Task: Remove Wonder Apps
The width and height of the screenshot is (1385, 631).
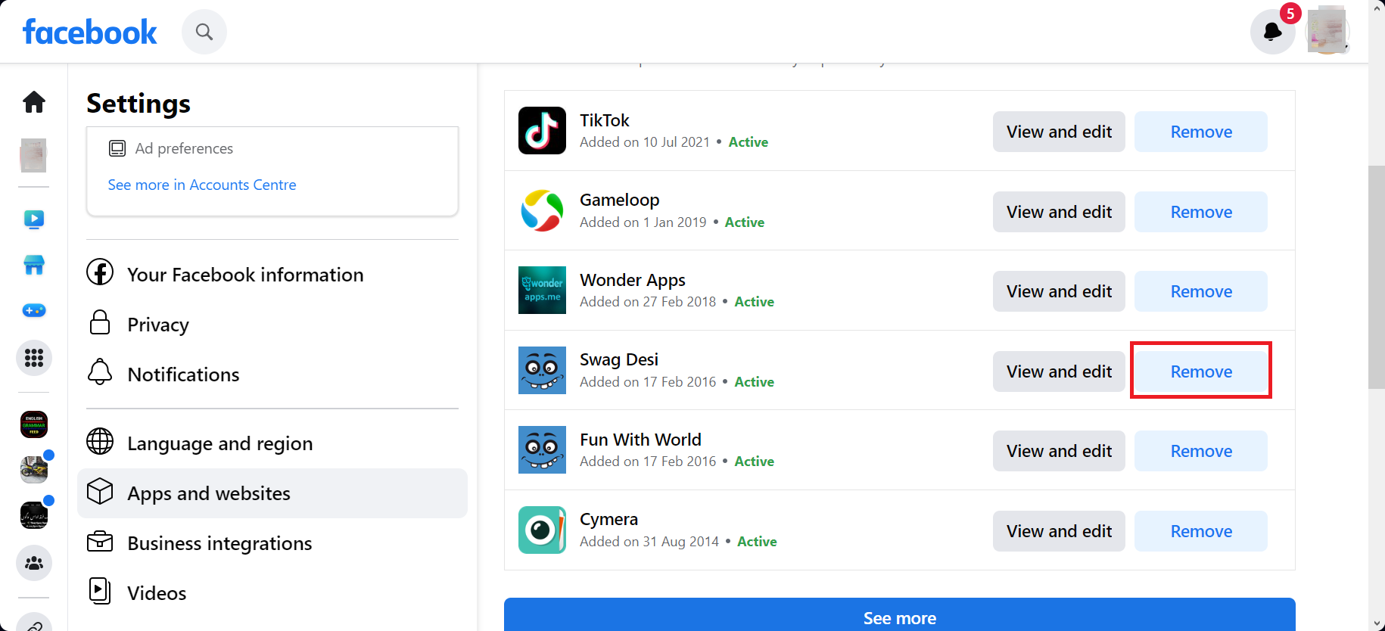Action: [1201, 291]
